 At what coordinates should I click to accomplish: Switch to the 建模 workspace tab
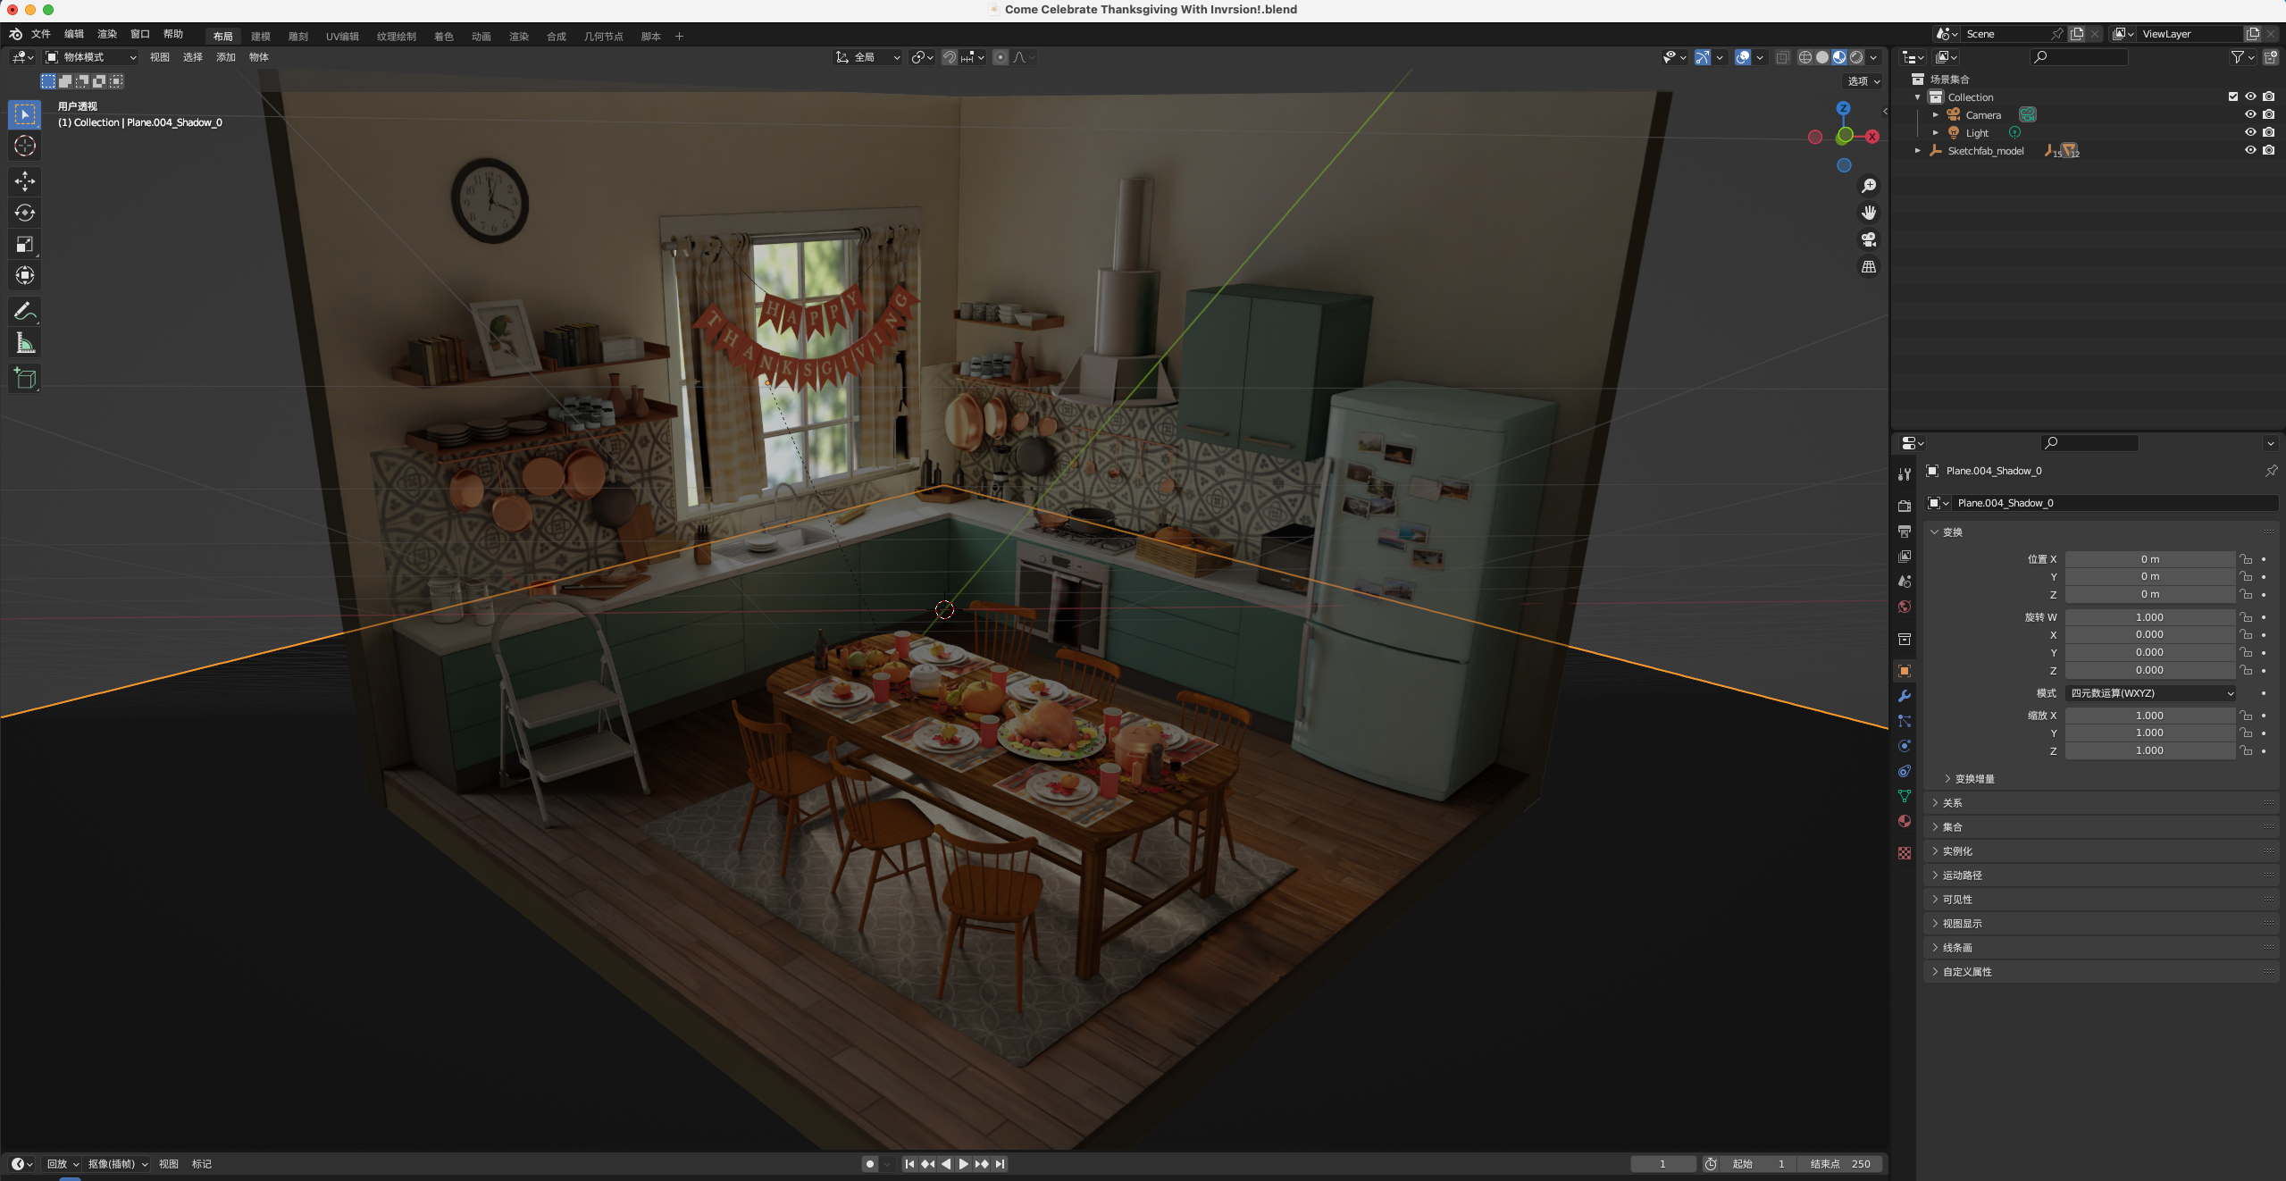(261, 37)
